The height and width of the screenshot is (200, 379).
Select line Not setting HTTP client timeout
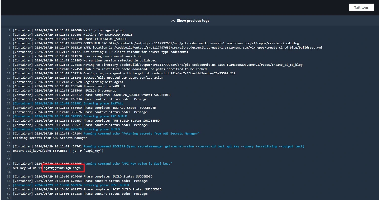point(101,52)
